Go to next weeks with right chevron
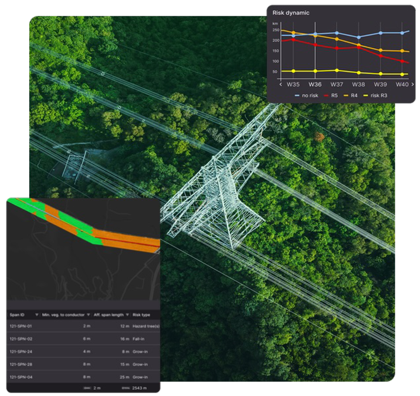Viewport: 420px width, 396px height. point(413,84)
